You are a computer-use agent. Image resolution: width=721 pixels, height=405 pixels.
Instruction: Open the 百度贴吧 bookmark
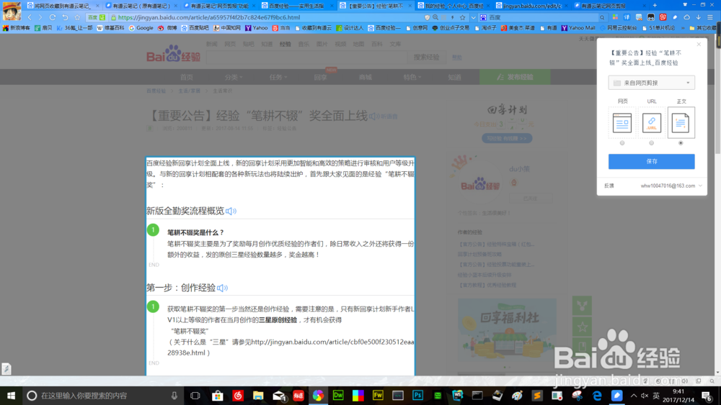196,28
